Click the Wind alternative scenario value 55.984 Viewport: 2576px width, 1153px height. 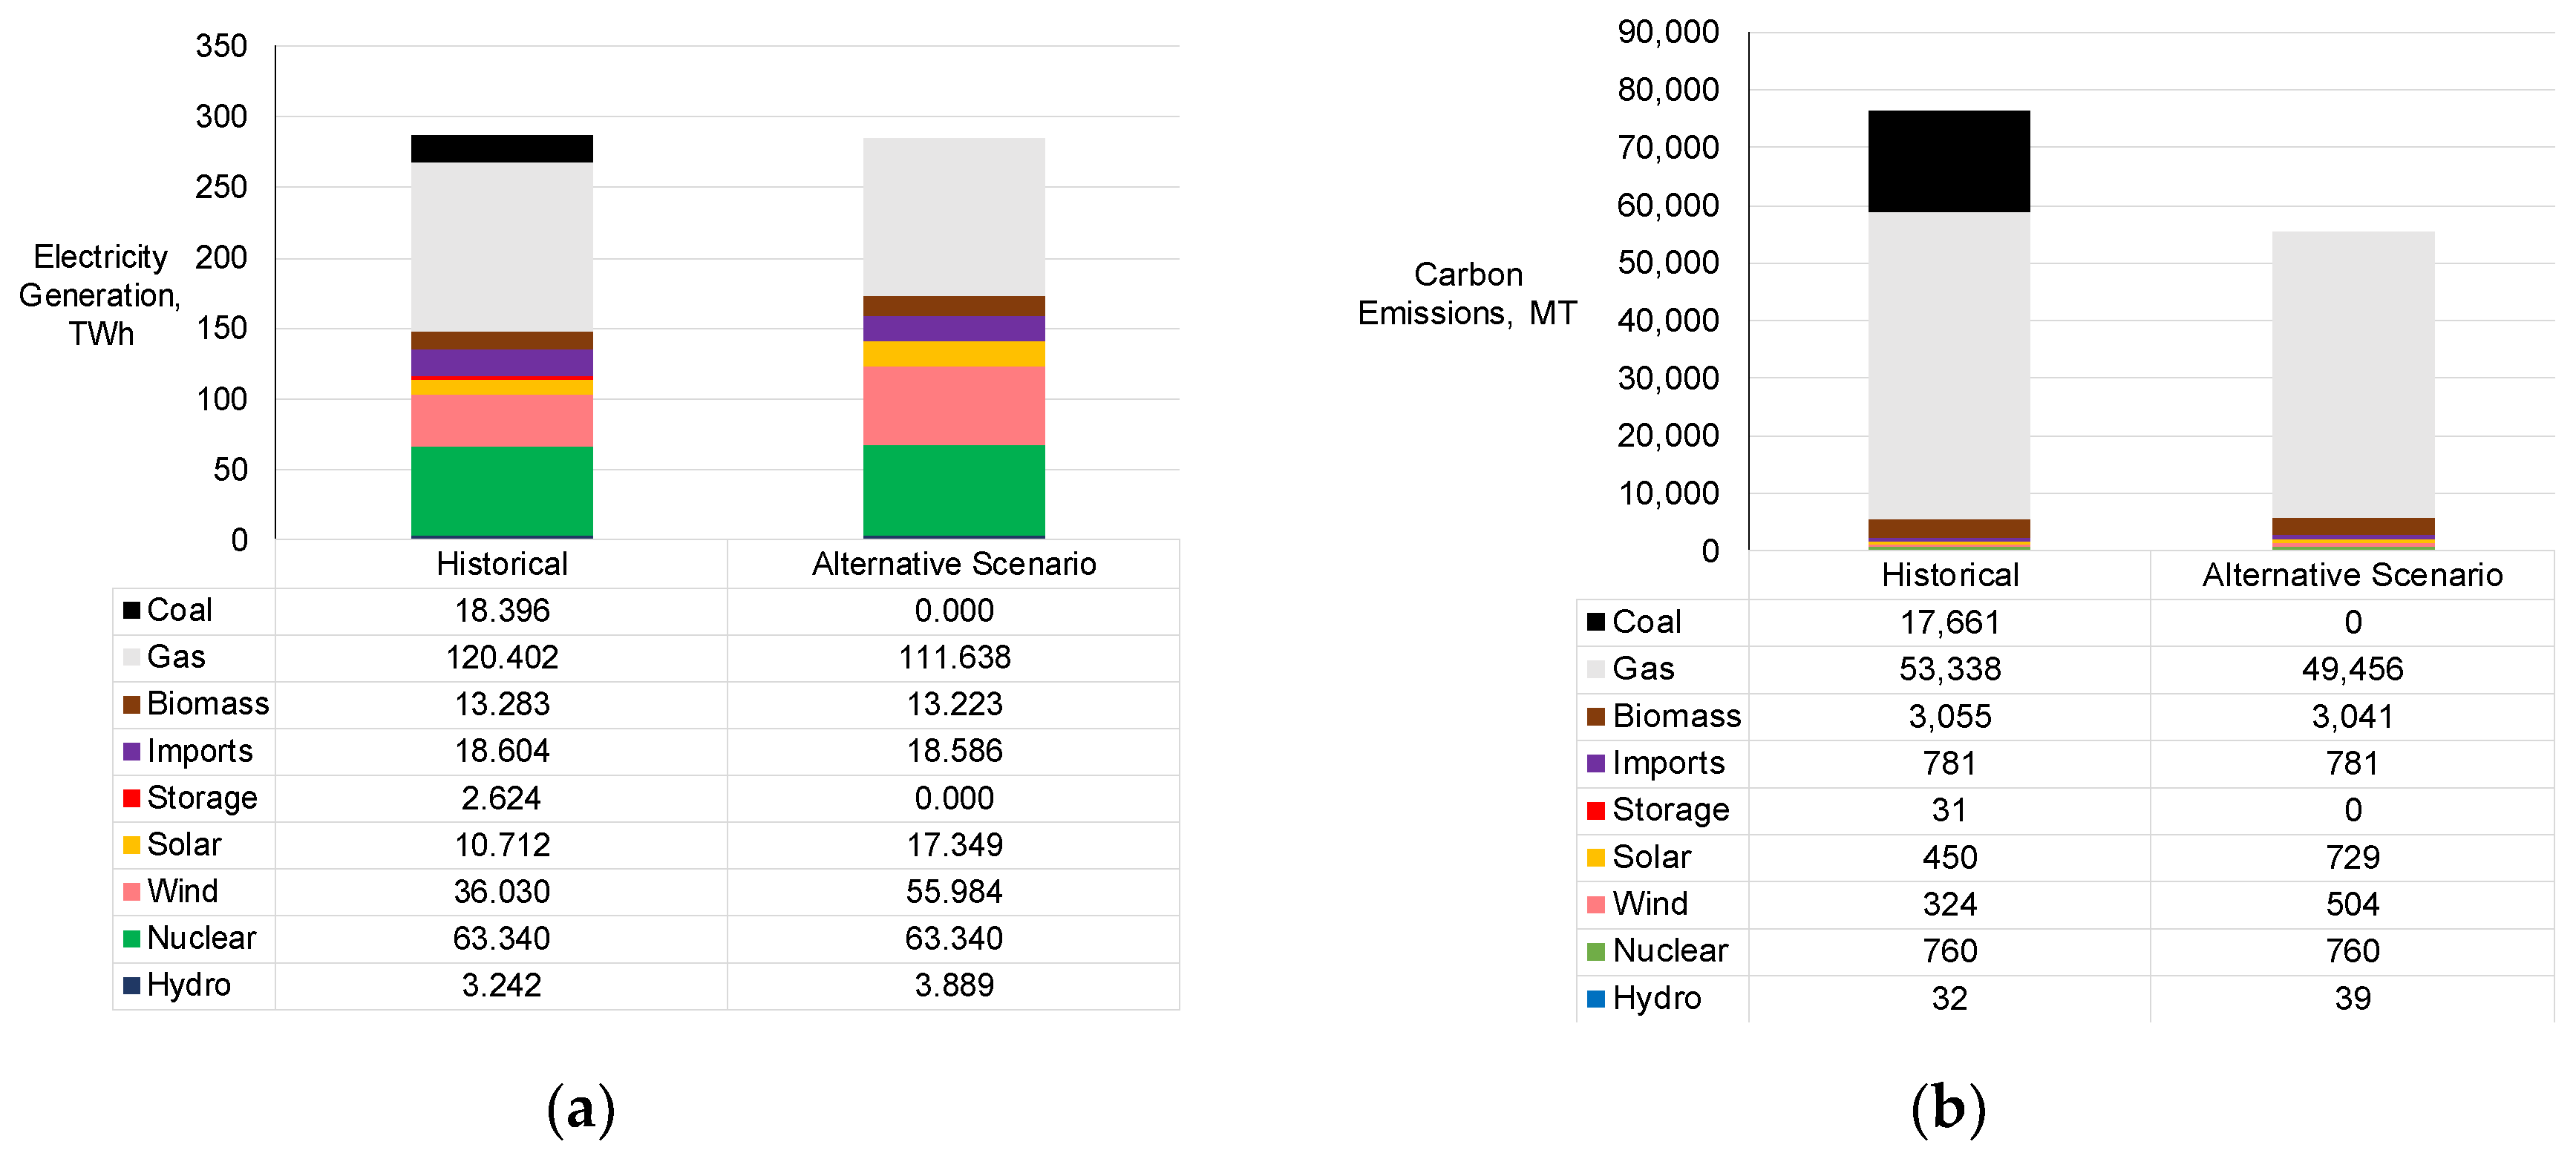(x=953, y=891)
